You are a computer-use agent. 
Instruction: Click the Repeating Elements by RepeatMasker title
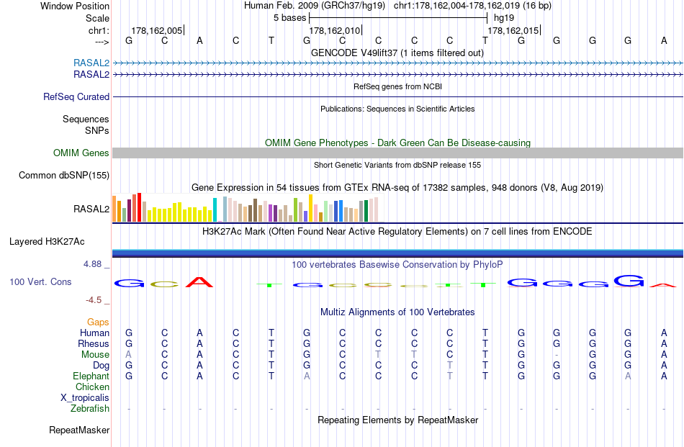pyautogui.click(x=397, y=420)
